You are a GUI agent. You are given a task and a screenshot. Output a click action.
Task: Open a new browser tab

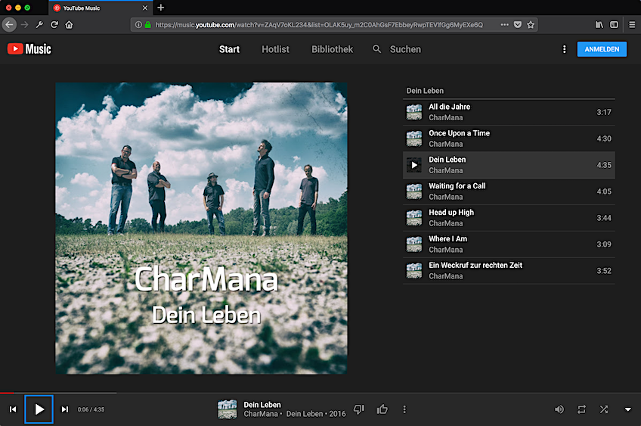[x=161, y=8]
